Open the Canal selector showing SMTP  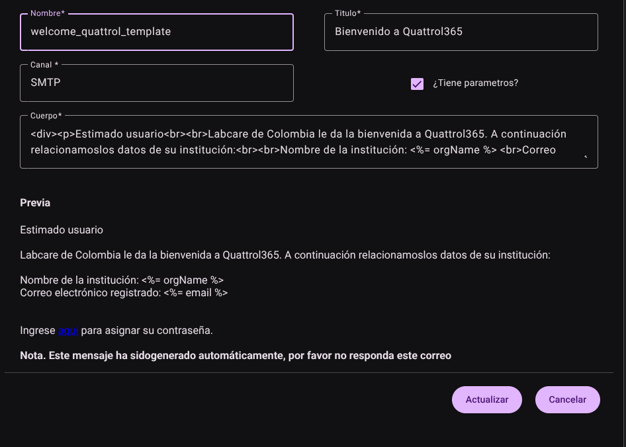pos(156,83)
